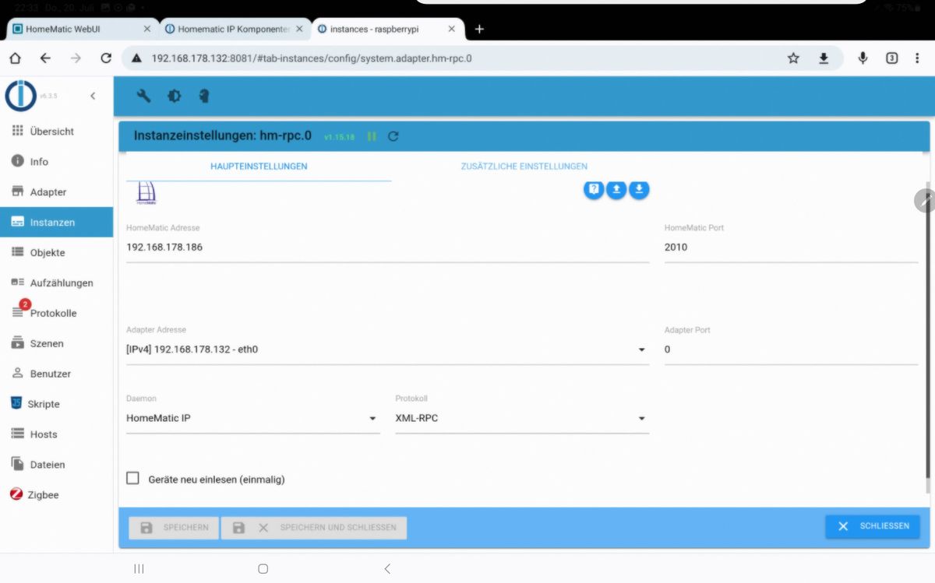Click the HomeMatic adapter logo
The width and height of the screenshot is (935, 583).
point(146,192)
